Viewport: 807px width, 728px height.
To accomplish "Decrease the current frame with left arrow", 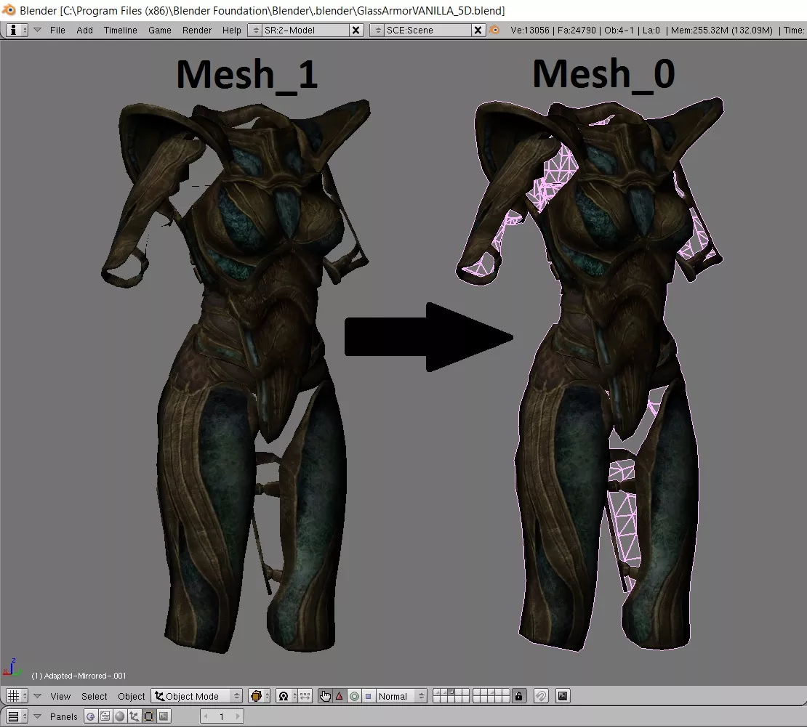I will point(206,716).
